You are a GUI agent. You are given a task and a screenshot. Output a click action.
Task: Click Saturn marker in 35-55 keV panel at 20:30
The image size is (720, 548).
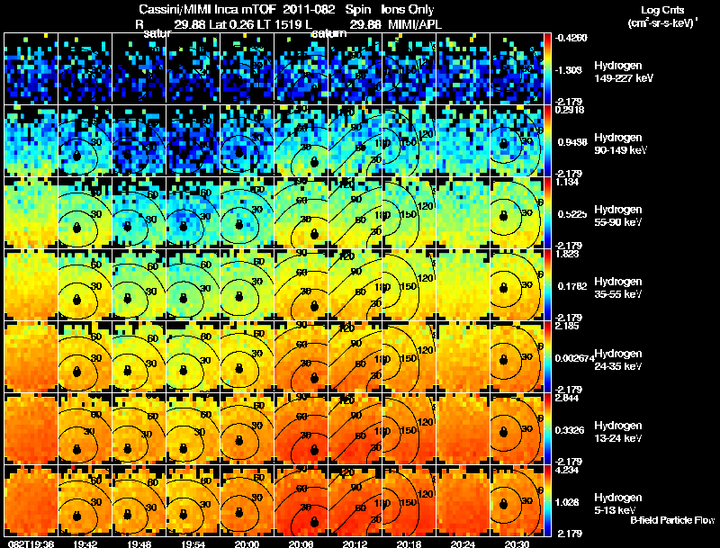(x=504, y=288)
